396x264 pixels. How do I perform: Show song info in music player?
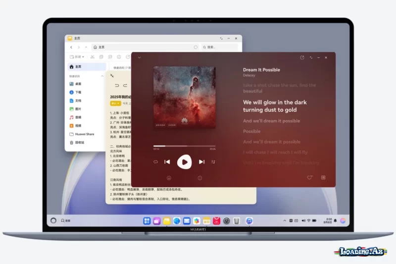click(x=200, y=178)
